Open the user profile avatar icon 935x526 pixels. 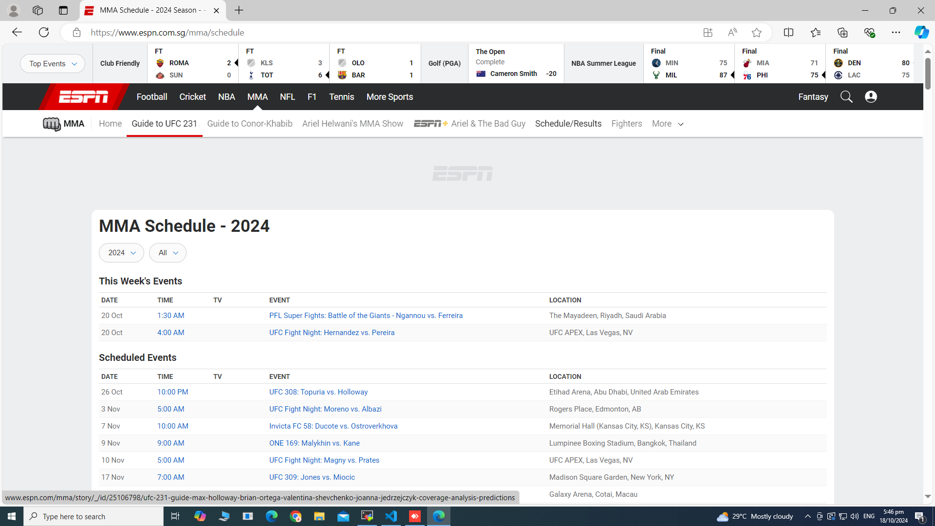point(871,97)
